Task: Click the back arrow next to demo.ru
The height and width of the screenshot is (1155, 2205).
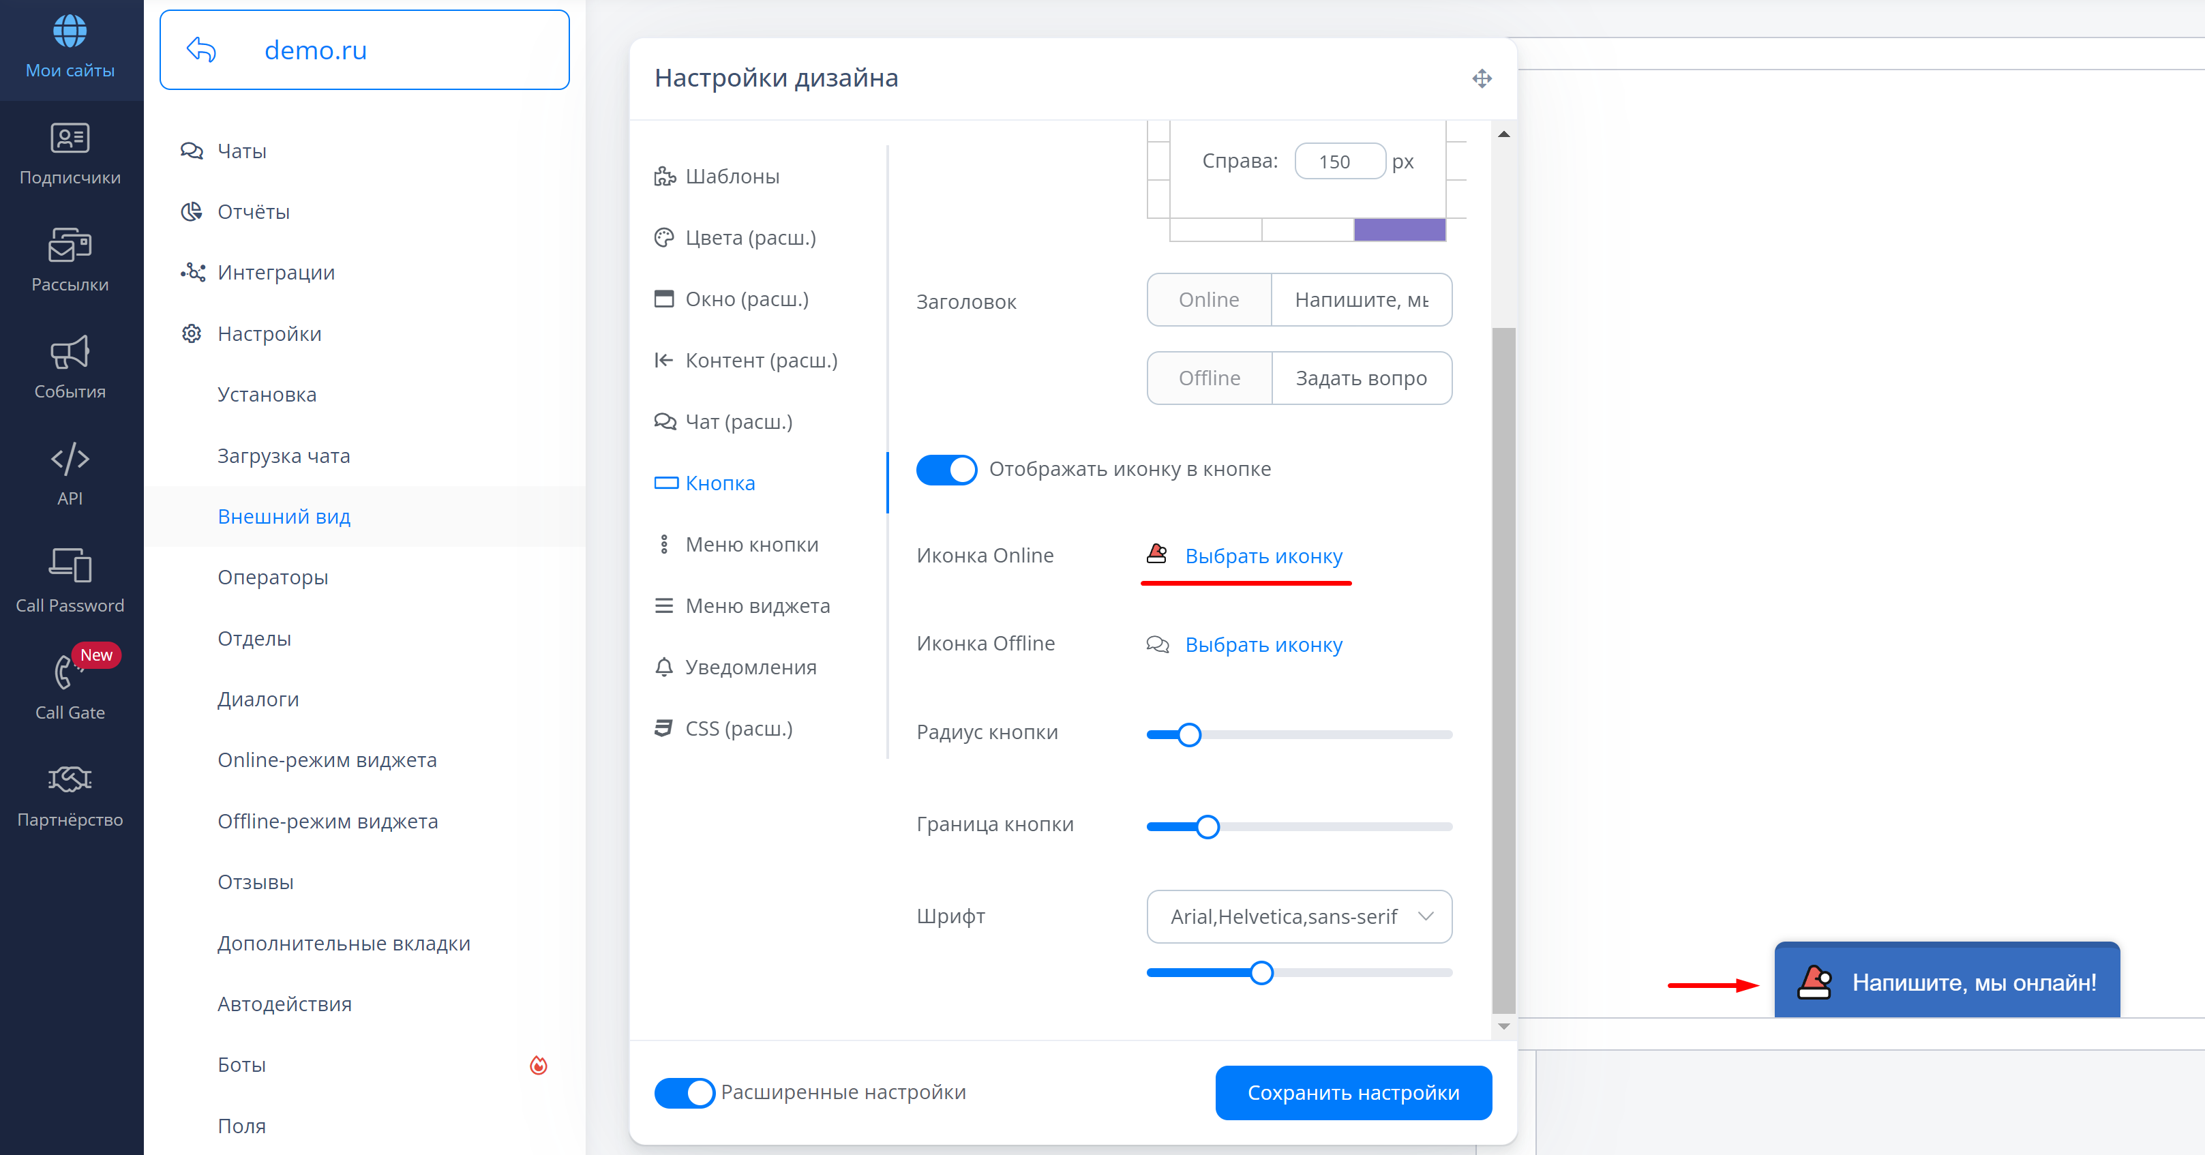Action: [x=201, y=50]
